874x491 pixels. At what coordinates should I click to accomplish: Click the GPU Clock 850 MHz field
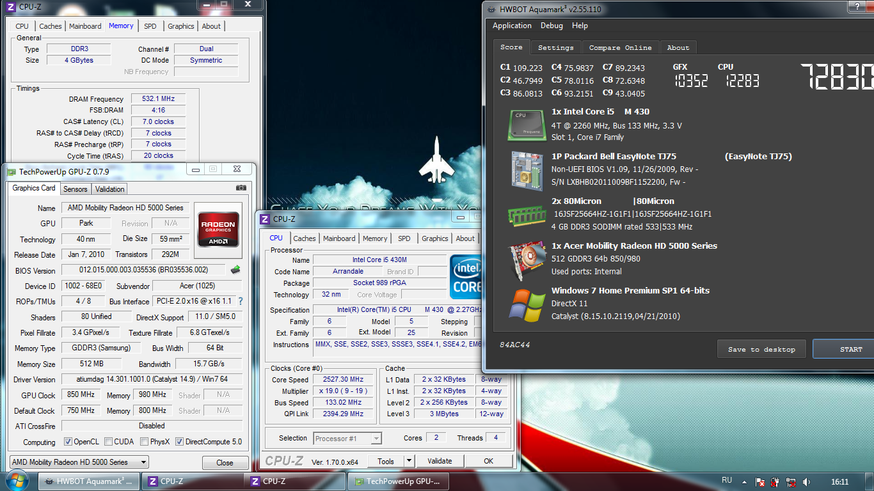click(81, 395)
